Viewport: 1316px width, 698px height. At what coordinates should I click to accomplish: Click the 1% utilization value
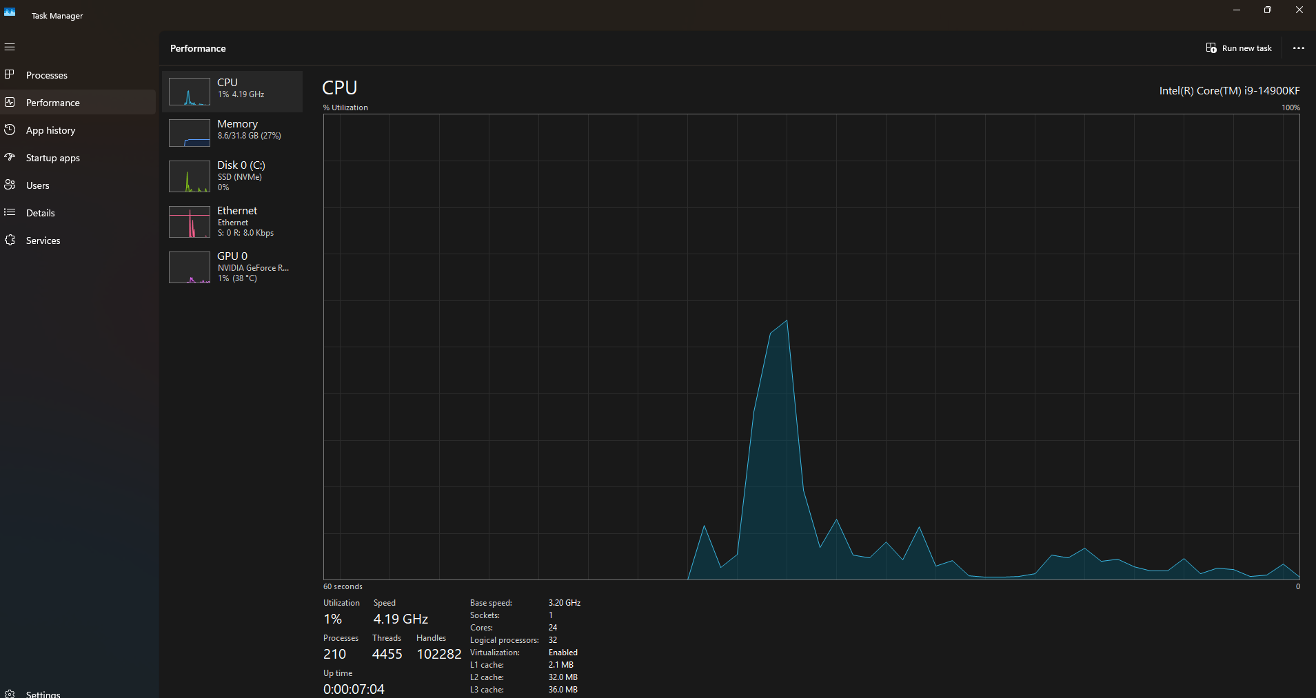click(x=332, y=619)
